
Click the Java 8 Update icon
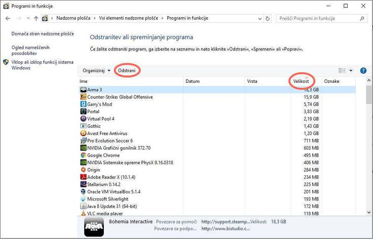pos(83,206)
